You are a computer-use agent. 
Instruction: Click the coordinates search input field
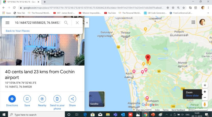coord(38,23)
